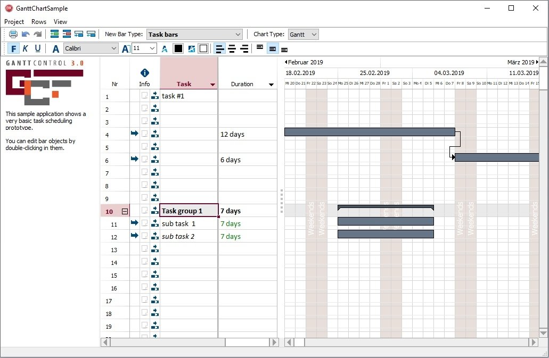The width and height of the screenshot is (549, 358).
Task: Open the Duration column header dropdown arrow
Action: (x=271, y=85)
